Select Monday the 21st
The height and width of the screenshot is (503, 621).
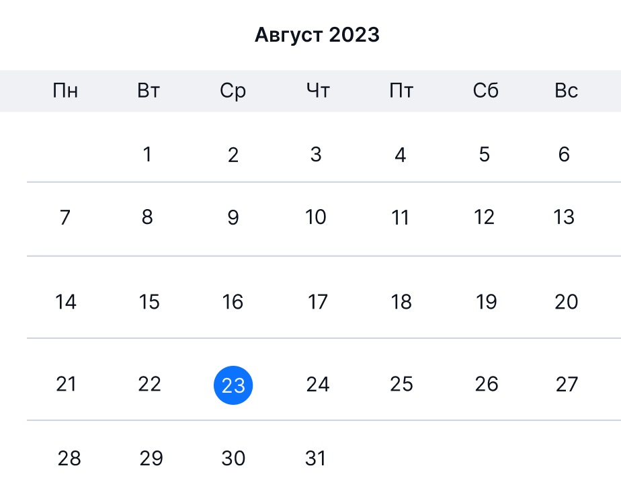tap(66, 384)
